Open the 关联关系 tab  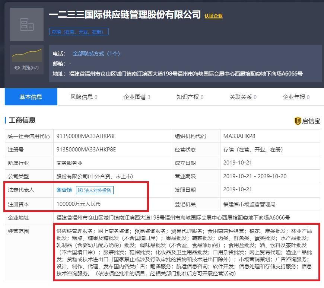[243, 97]
